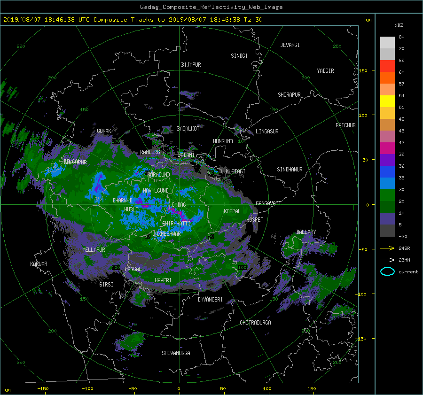Click the SIRSI city label
The image size is (423, 395).
click(106, 285)
